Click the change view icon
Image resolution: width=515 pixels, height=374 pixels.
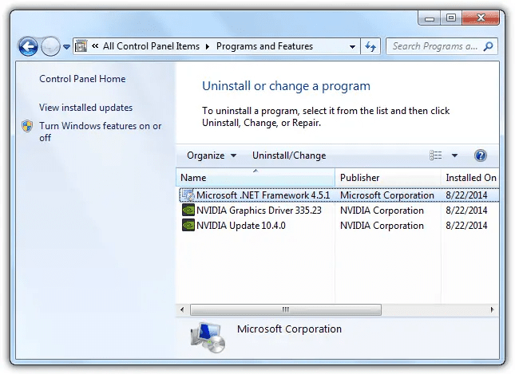(435, 156)
